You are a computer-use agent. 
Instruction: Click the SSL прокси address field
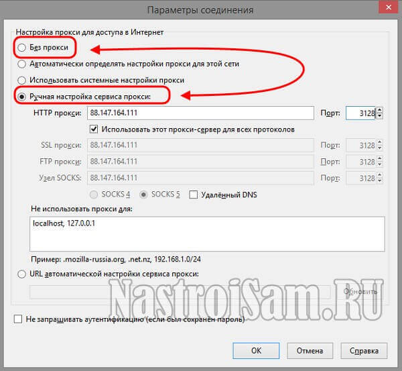click(200, 145)
